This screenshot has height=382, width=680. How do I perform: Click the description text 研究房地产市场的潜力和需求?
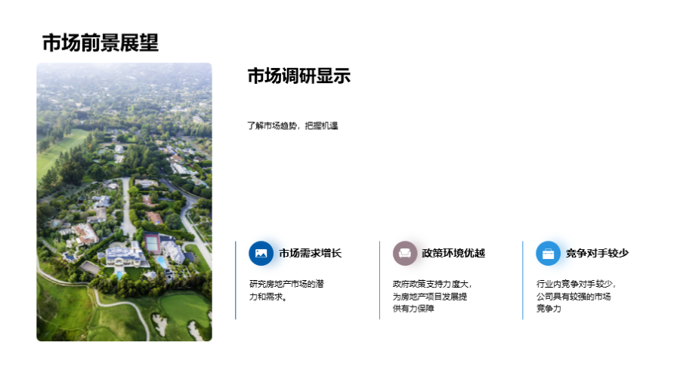point(286,290)
